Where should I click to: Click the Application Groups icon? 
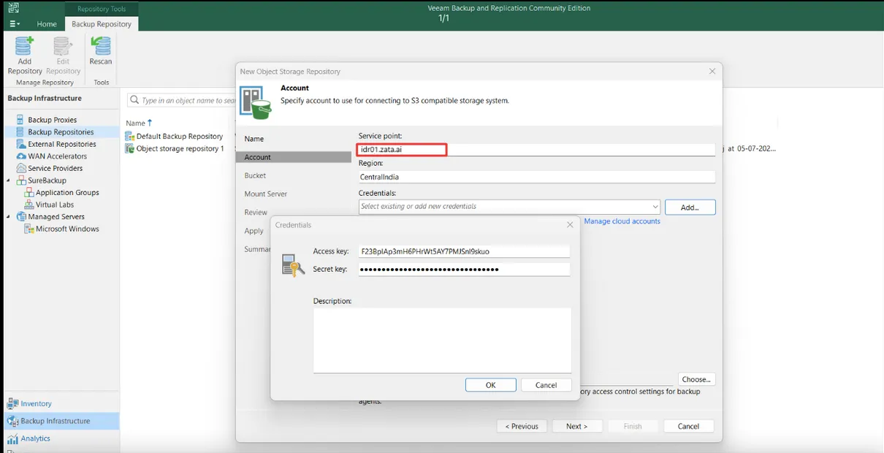point(29,193)
